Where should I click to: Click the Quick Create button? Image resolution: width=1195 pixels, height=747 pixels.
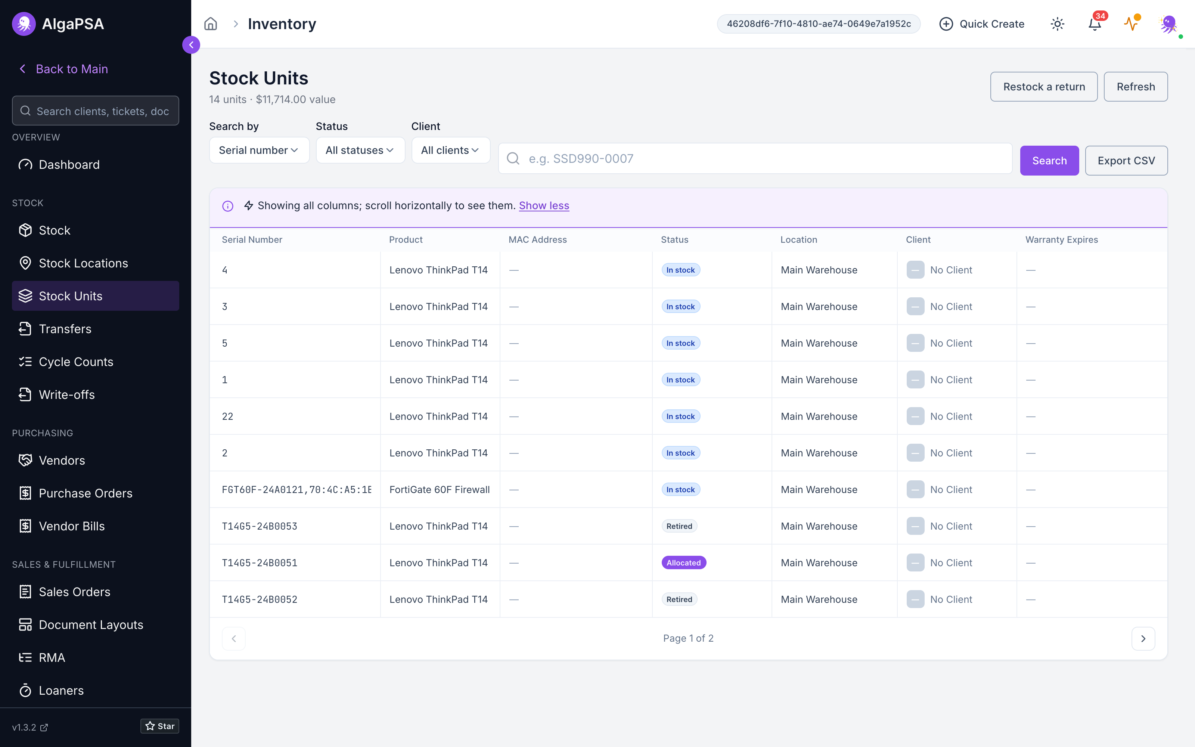pos(982,24)
